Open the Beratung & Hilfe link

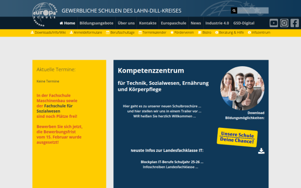(x=230, y=33)
